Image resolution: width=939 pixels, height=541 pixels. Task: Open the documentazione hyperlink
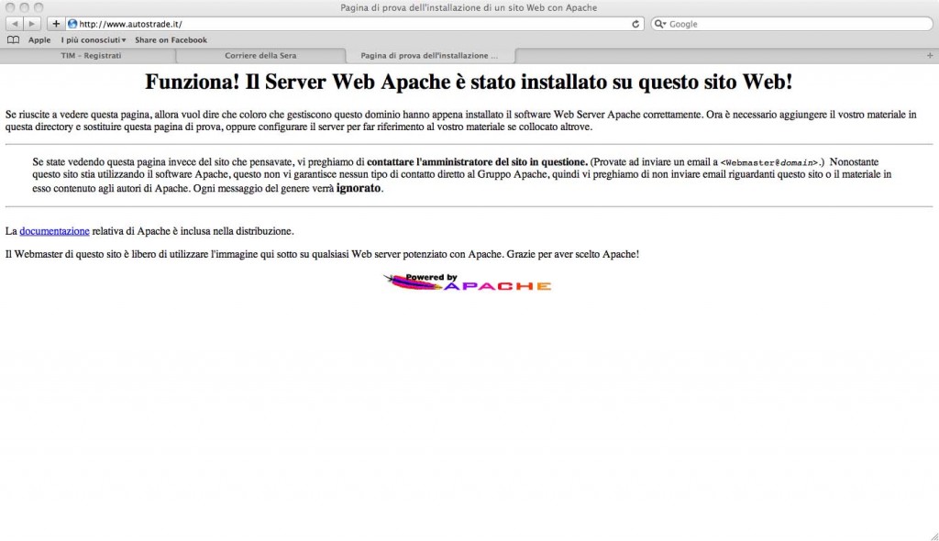[54, 231]
